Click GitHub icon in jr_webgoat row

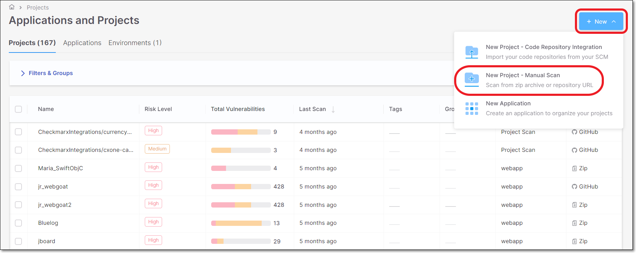tap(575, 187)
